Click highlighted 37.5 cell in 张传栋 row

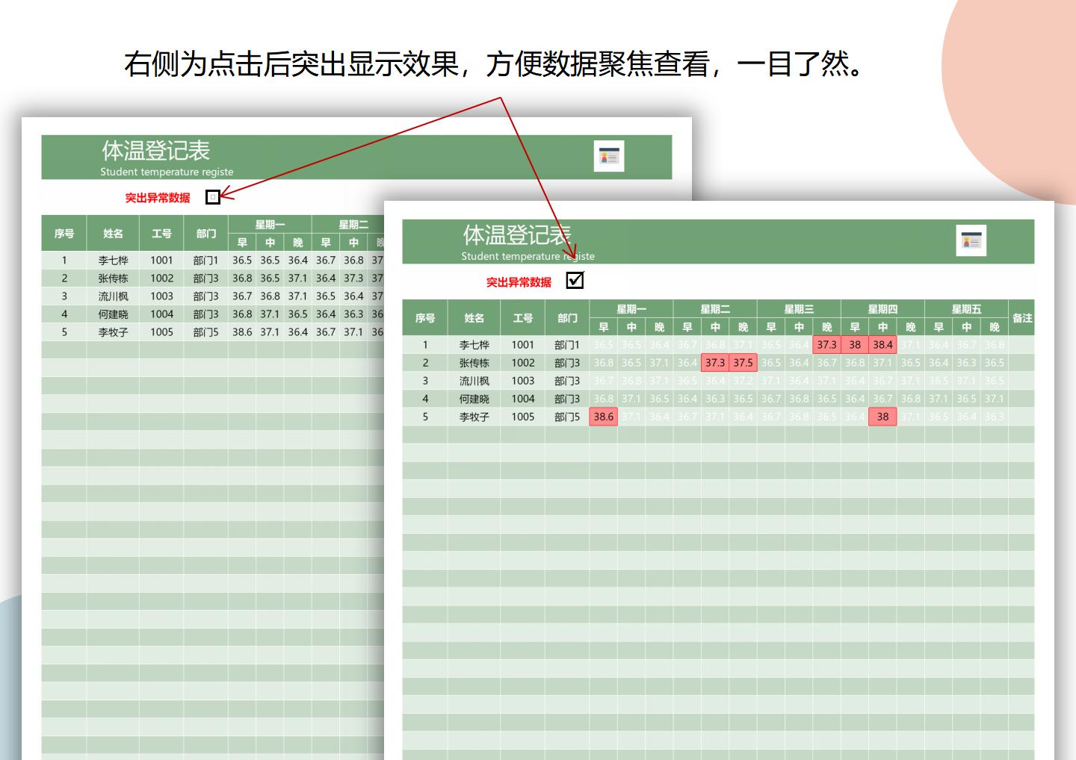click(743, 363)
